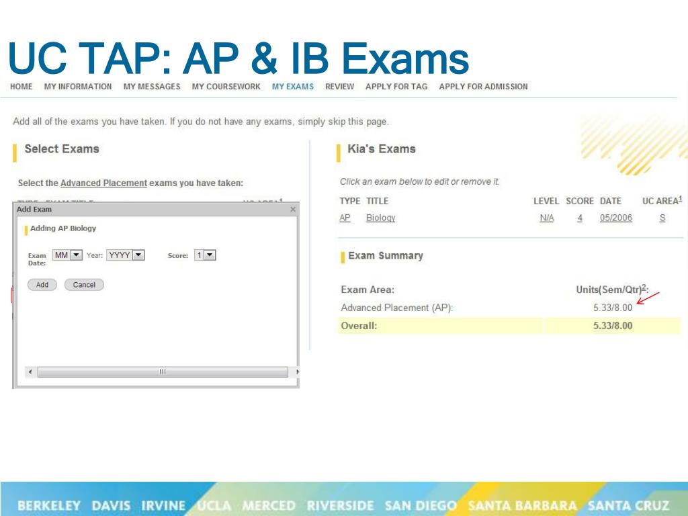688x516 pixels.
Task: Open the exam month MM dropdown
Action: pos(67,255)
